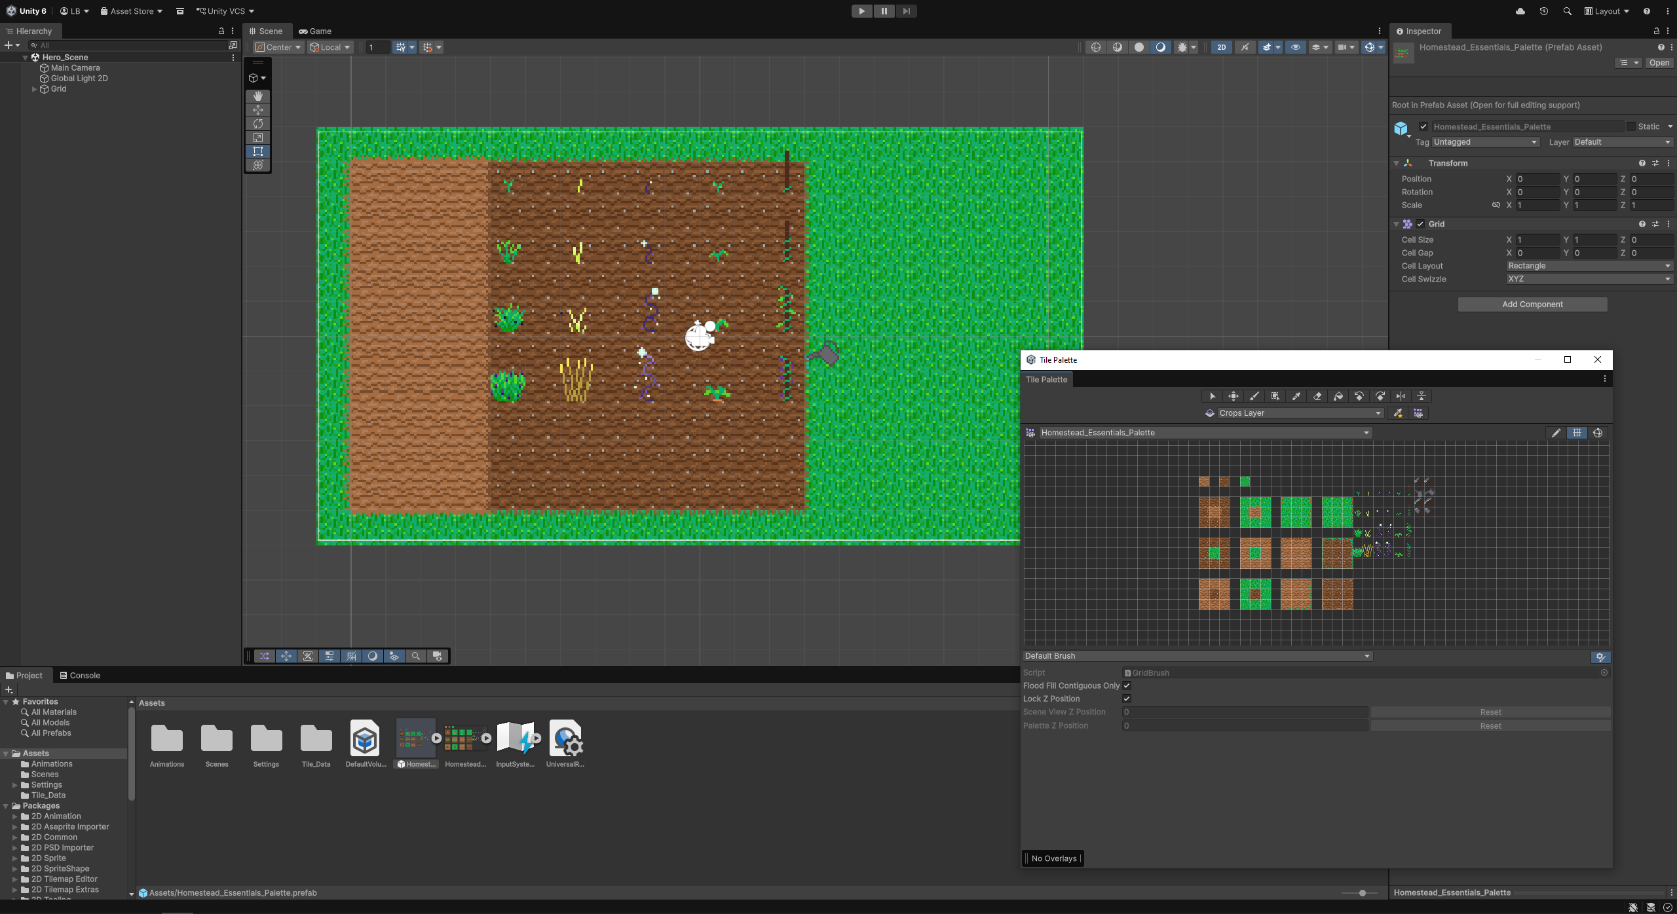
Task: Select the Scene tab
Action: click(266, 31)
